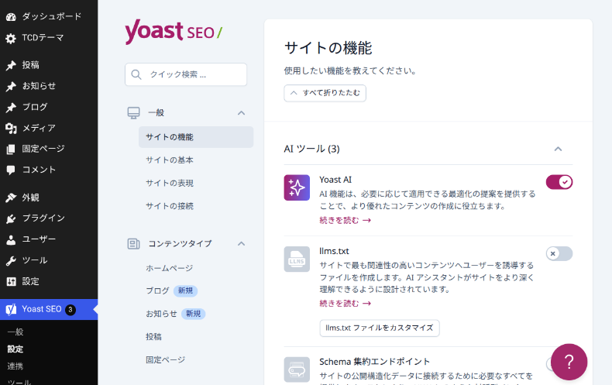
Task: Click llms.txt ファイルをカスタマイズ button
Action: [x=380, y=328]
